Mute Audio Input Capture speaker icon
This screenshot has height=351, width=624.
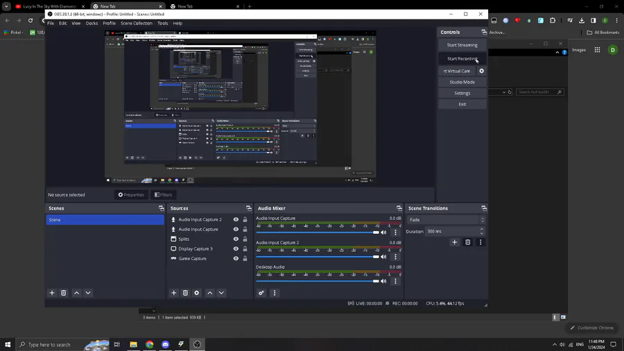pyautogui.click(x=383, y=232)
